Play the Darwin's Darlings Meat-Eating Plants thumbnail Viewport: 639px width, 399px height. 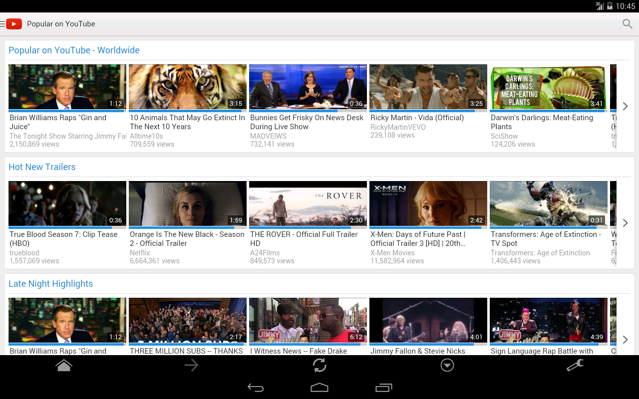[x=549, y=87]
